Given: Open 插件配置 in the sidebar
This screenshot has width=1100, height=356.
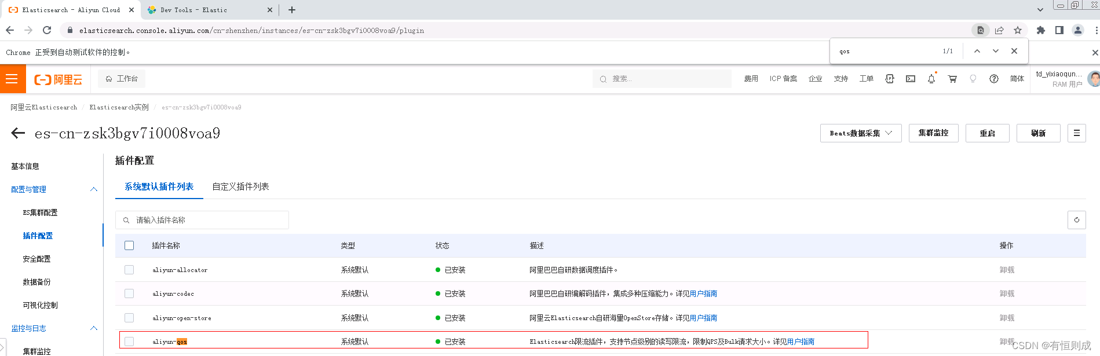Looking at the screenshot, I should point(38,236).
